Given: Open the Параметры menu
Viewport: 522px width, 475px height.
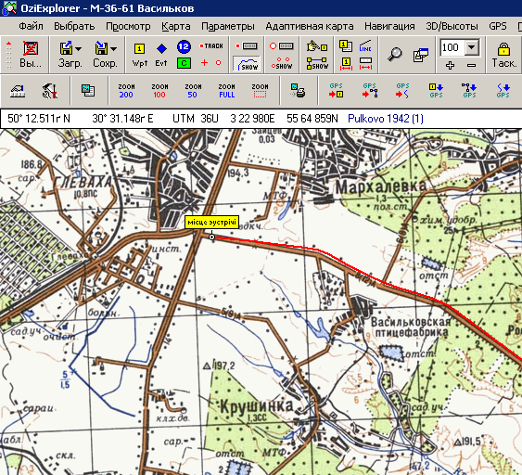Looking at the screenshot, I should tap(228, 26).
